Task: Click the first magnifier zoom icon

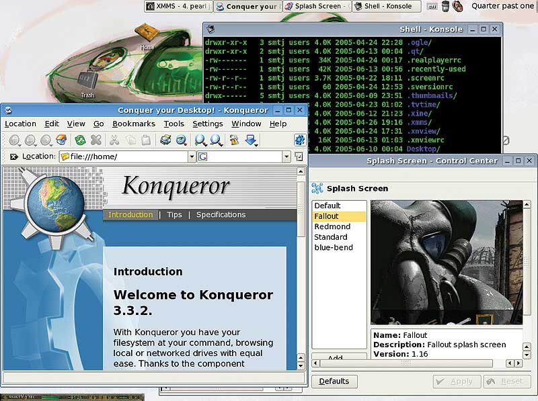Action: coord(200,140)
